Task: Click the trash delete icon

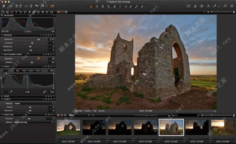Action: [31, 6]
